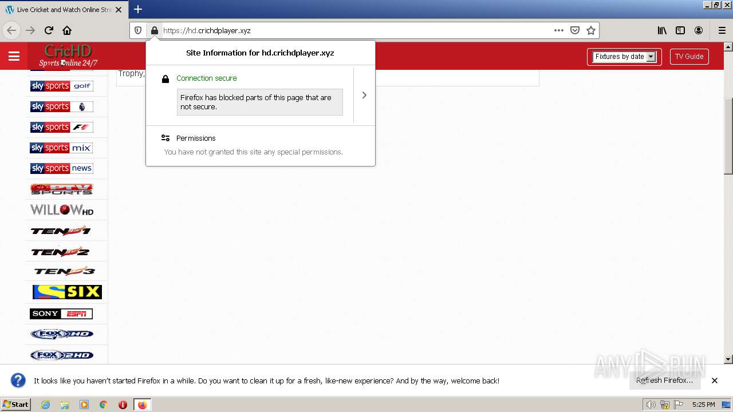Click page scrollbar up arrow
This screenshot has width=733, height=412.
728,46
